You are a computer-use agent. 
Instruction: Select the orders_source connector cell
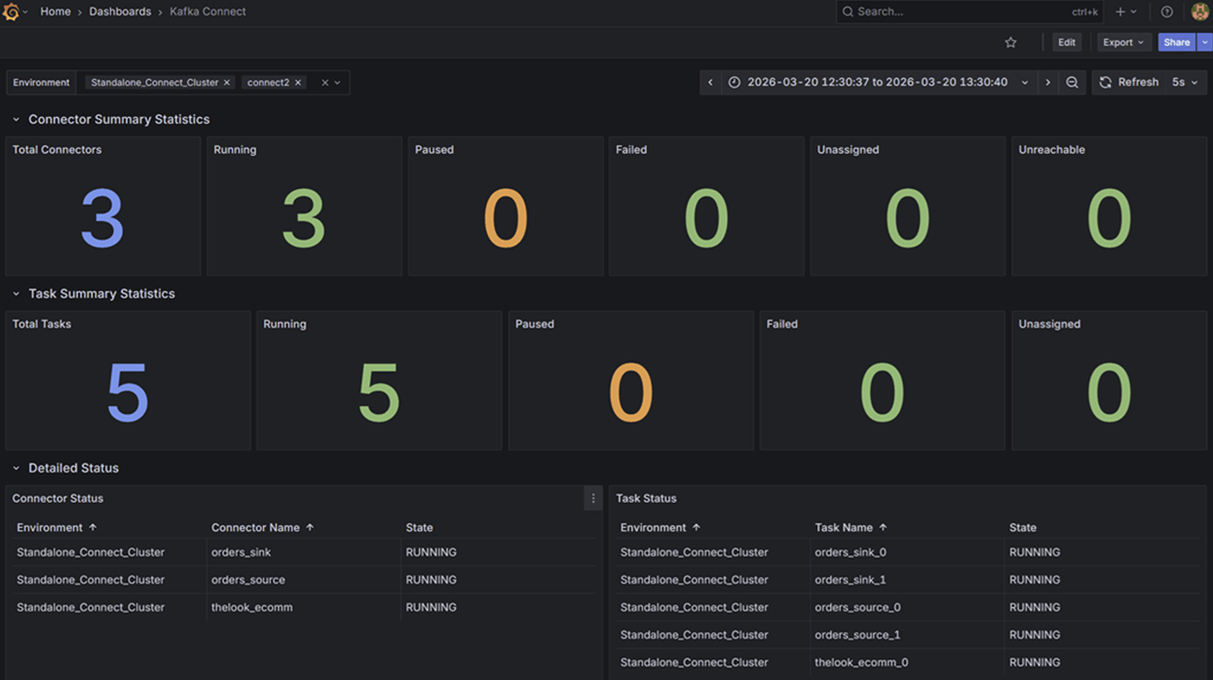coord(303,580)
